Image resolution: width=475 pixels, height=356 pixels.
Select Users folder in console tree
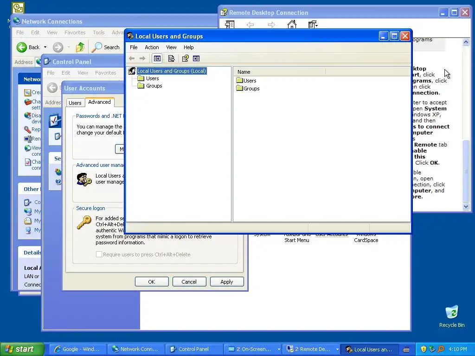pyautogui.click(x=152, y=78)
